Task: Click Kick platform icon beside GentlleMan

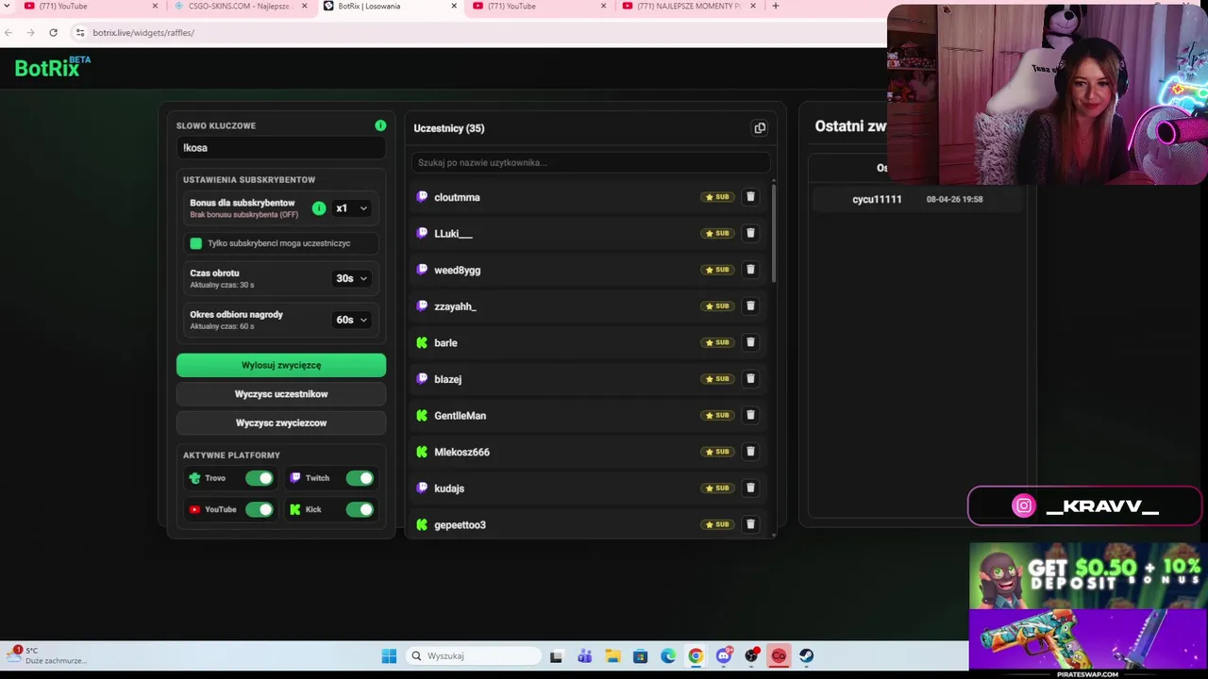Action: pos(422,415)
